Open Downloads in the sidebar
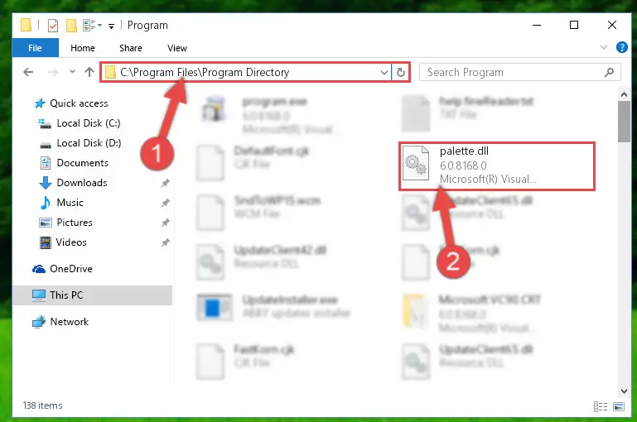This screenshot has width=637, height=422. [82, 183]
